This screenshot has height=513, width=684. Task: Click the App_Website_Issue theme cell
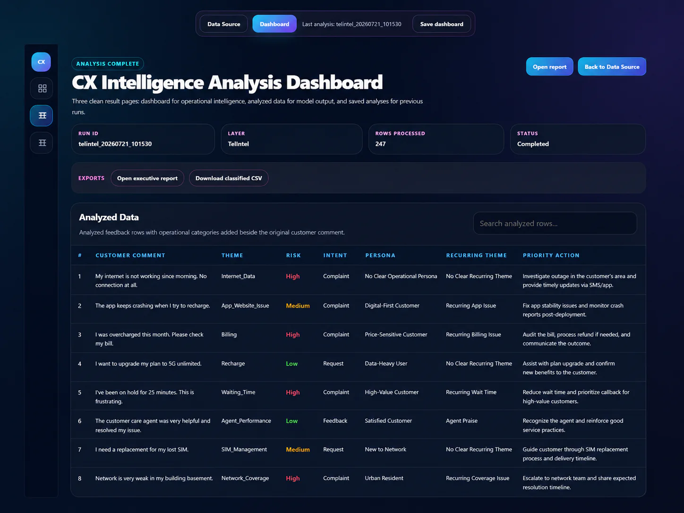pyautogui.click(x=245, y=306)
